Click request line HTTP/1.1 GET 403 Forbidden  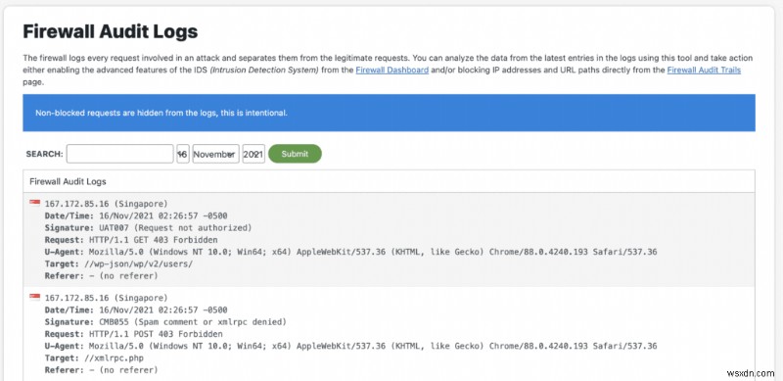(154, 240)
